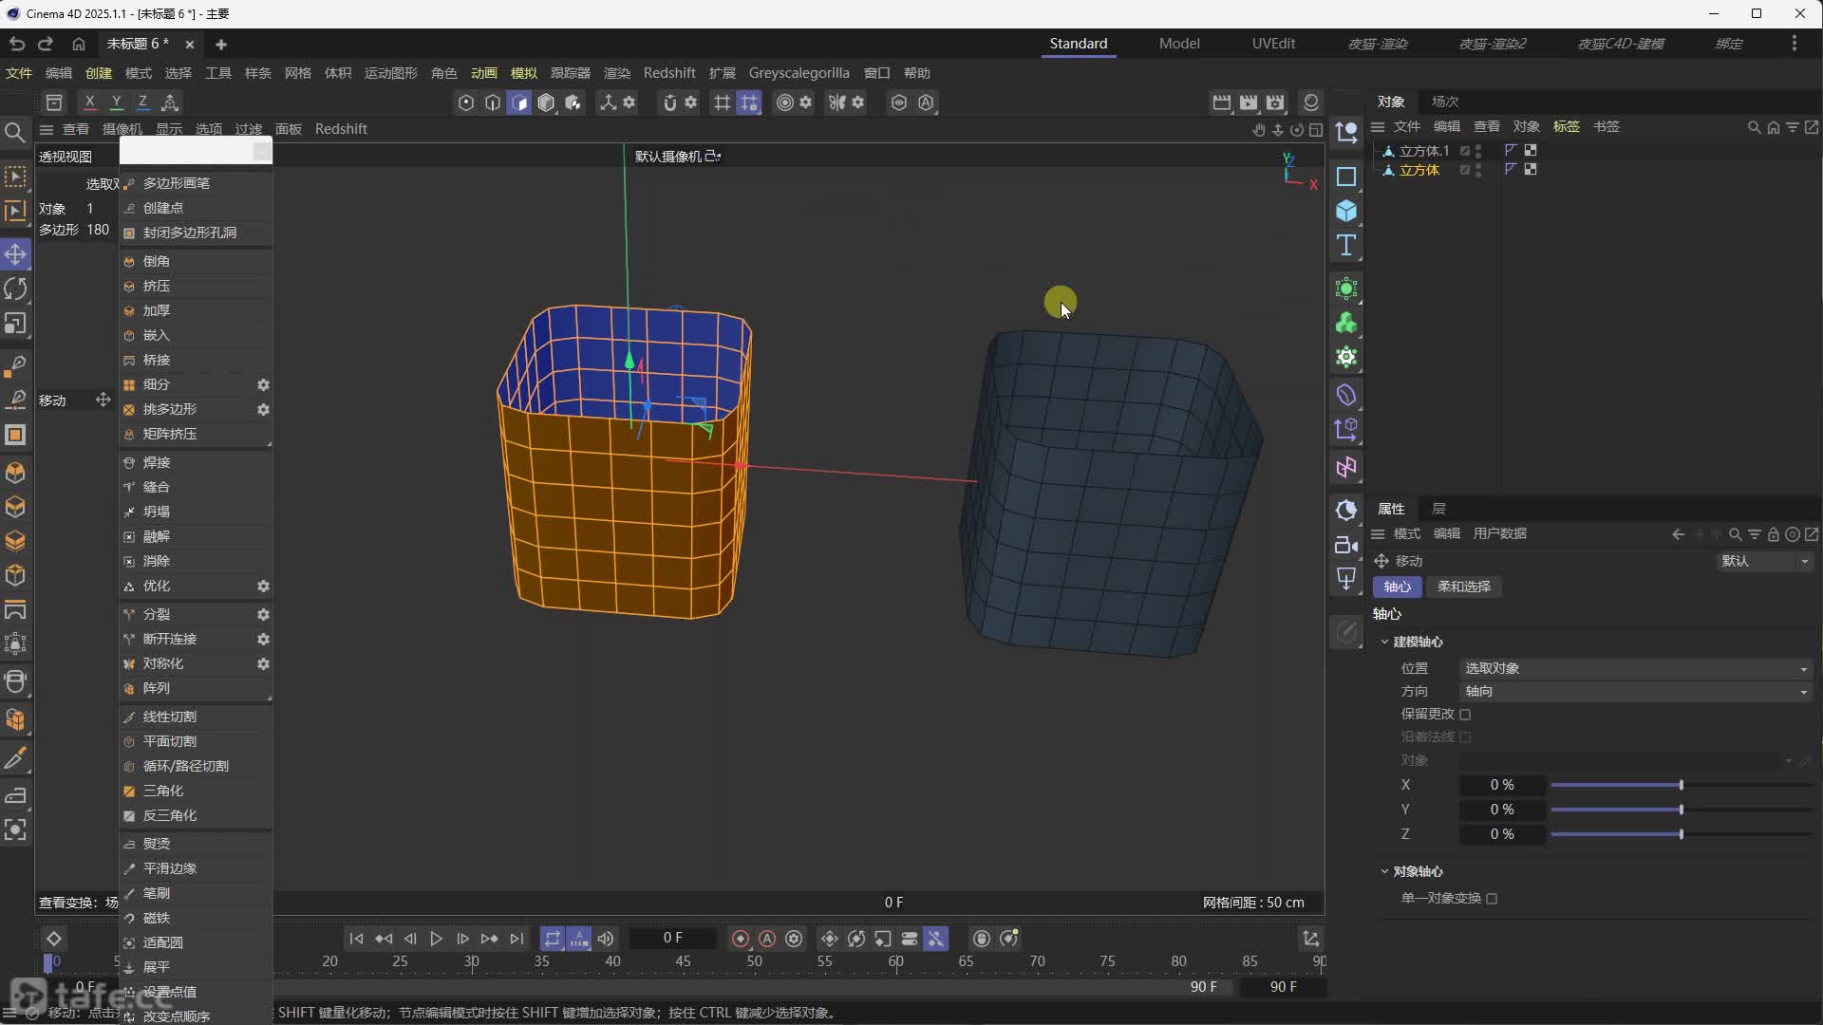Switch to Points mode icon
1823x1025 pixels.
coord(465,102)
